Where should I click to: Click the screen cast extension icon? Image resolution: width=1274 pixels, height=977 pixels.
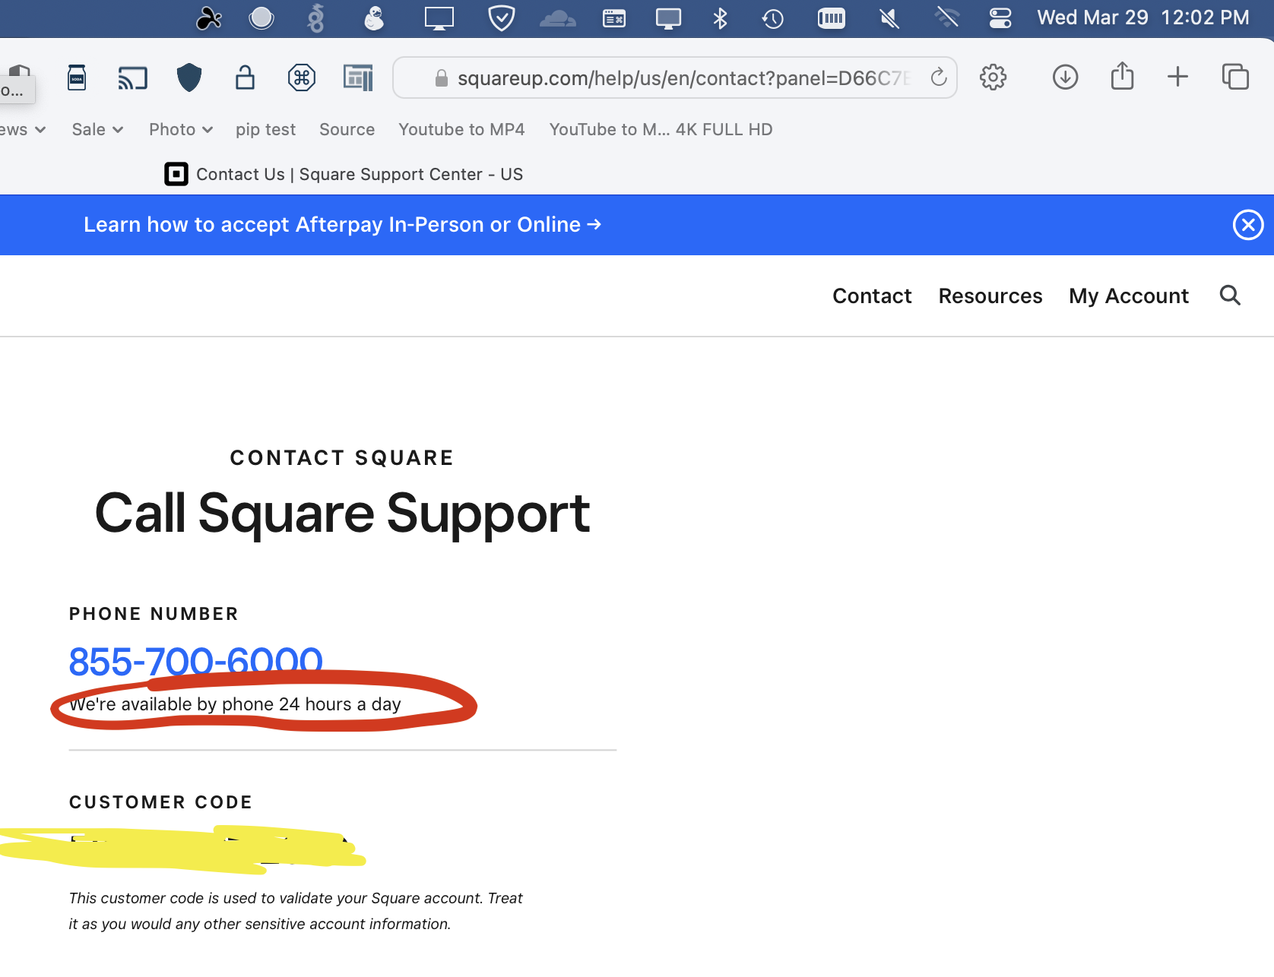click(132, 77)
